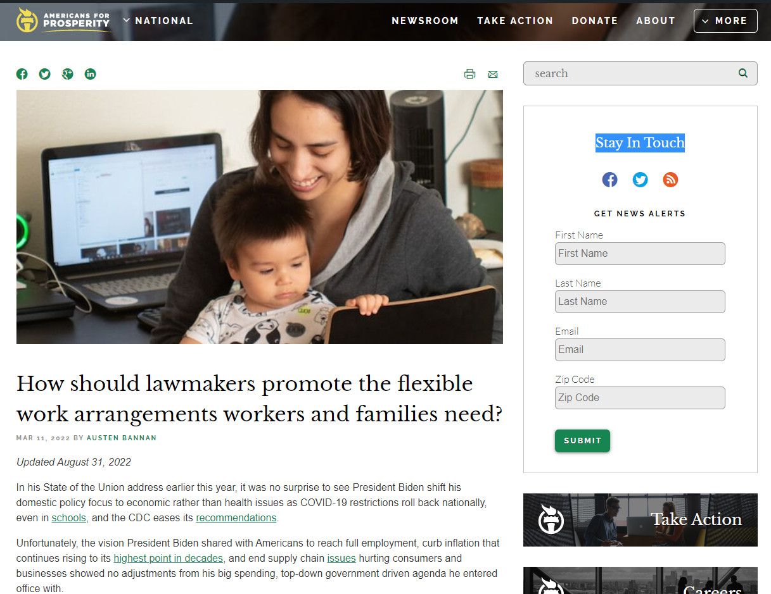Share article on Facebook above photo
Screen dimensions: 771x594
pyautogui.click(x=22, y=74)
